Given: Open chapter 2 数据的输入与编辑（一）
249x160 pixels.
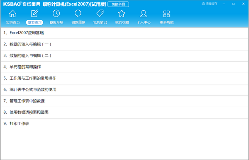Looking at the screenshot, I should coord(124,44).
